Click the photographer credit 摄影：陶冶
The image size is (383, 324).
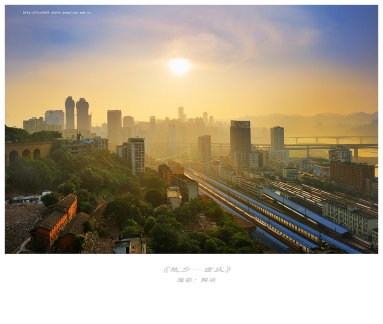[x=197, y=280]
